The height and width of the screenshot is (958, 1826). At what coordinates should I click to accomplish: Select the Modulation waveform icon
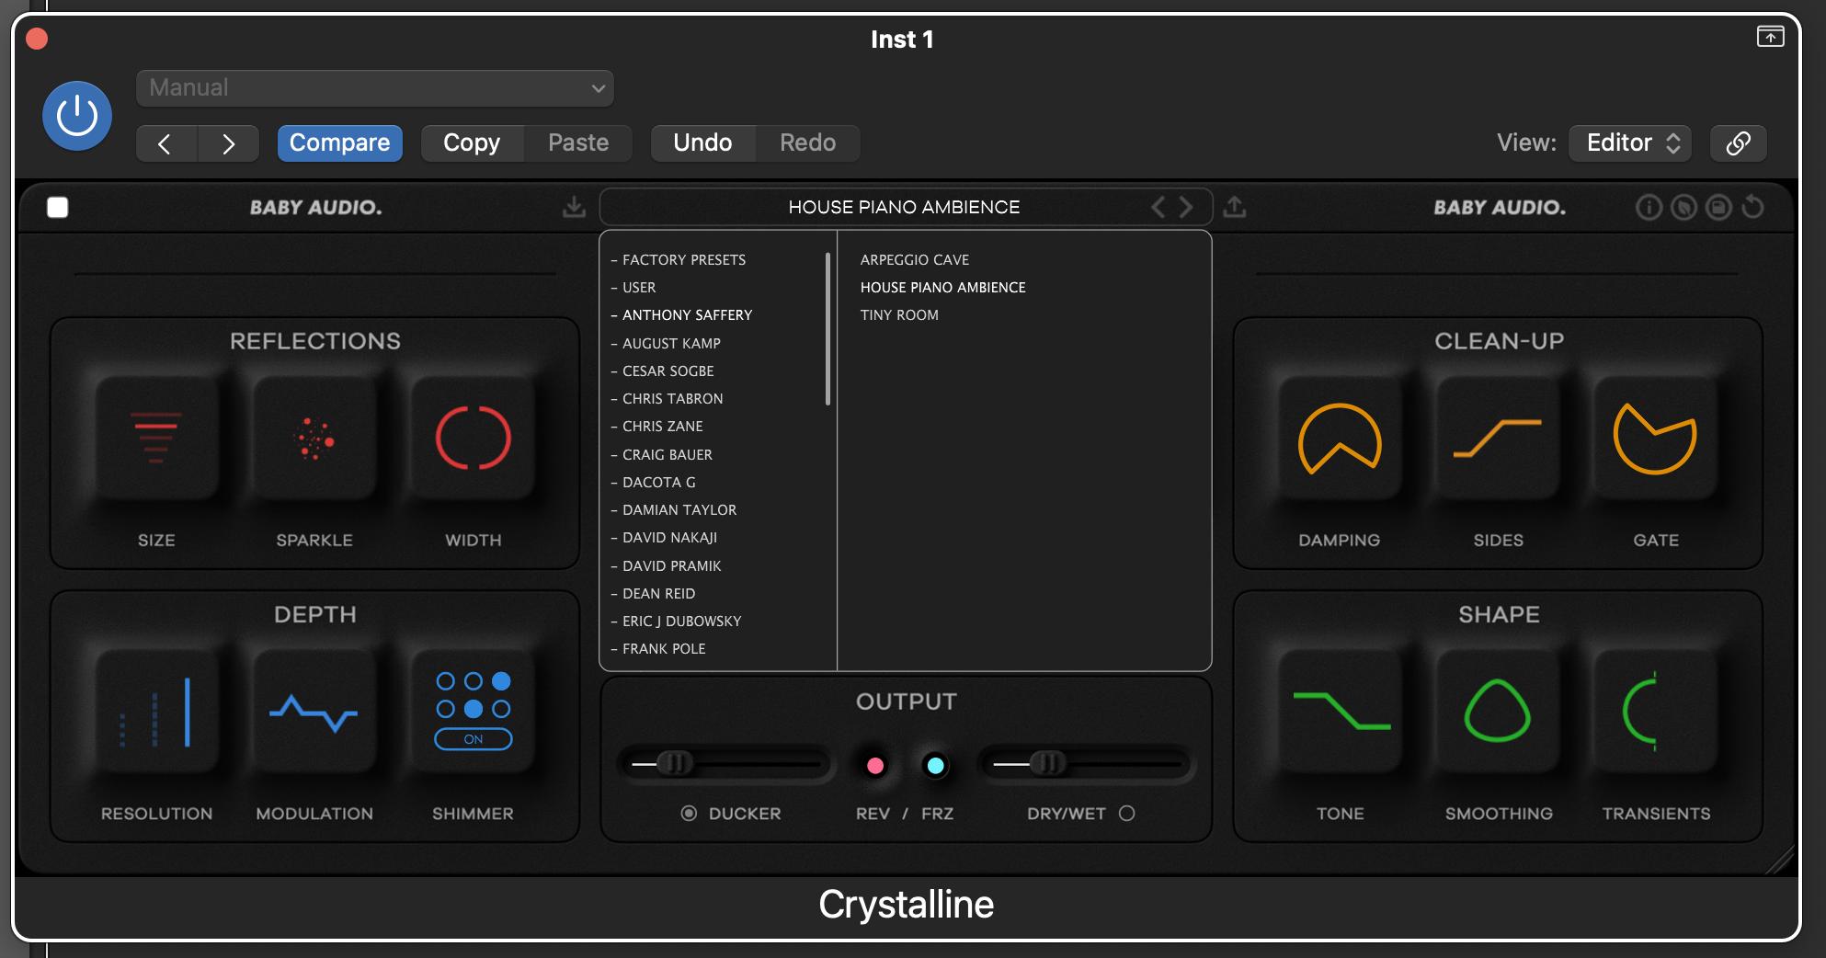(x=314, y=712)
